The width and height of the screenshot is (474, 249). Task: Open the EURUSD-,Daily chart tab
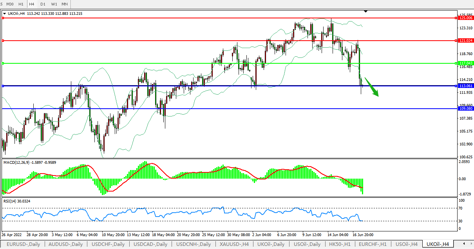[22, 244]
